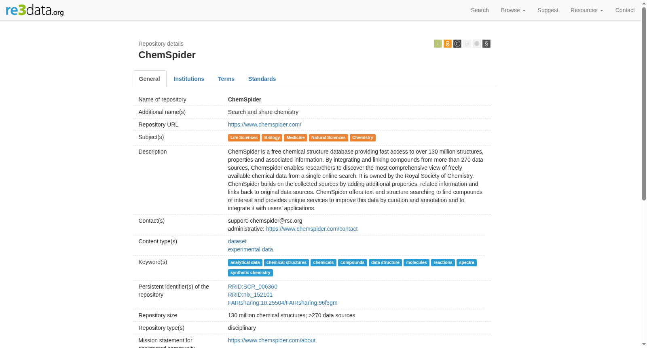Click the 'Description' field label
This screenshot has height=348, width=647.
coord(153,152)
